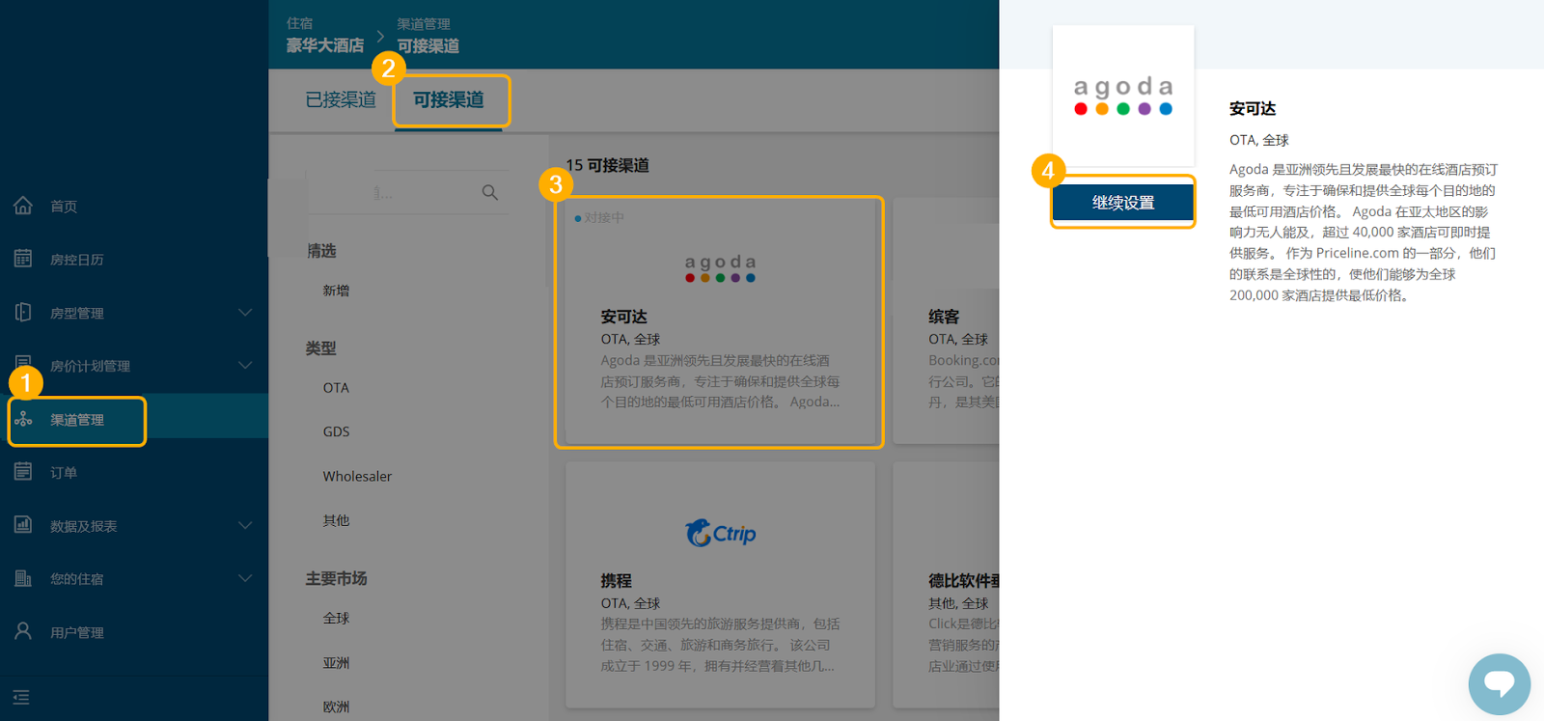
Task: Open the 安可达 Agoda channel card
Action: point(720,321)
